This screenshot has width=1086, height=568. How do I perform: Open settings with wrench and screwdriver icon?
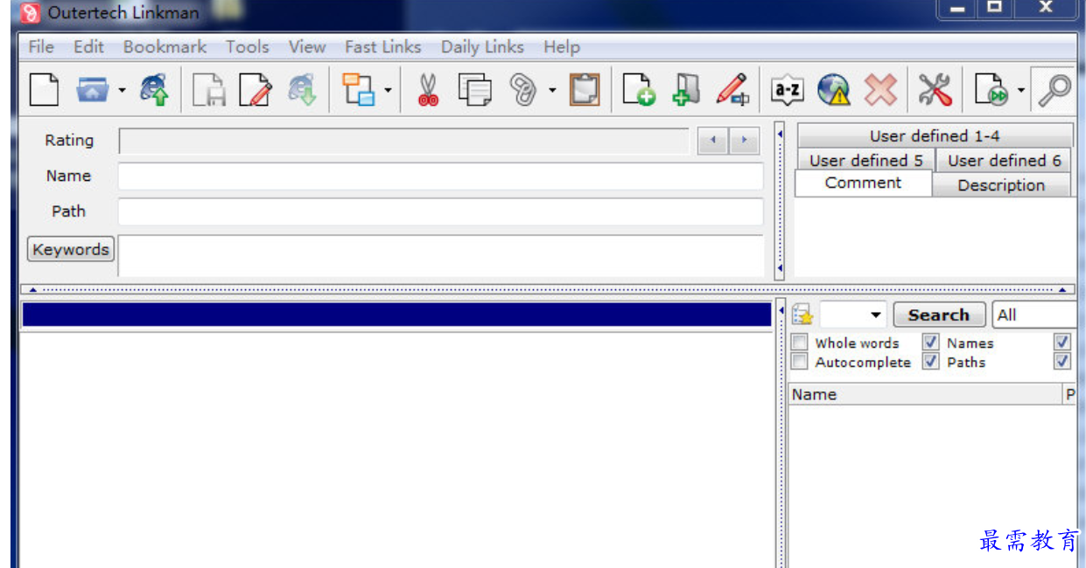(x=935, y=89)
